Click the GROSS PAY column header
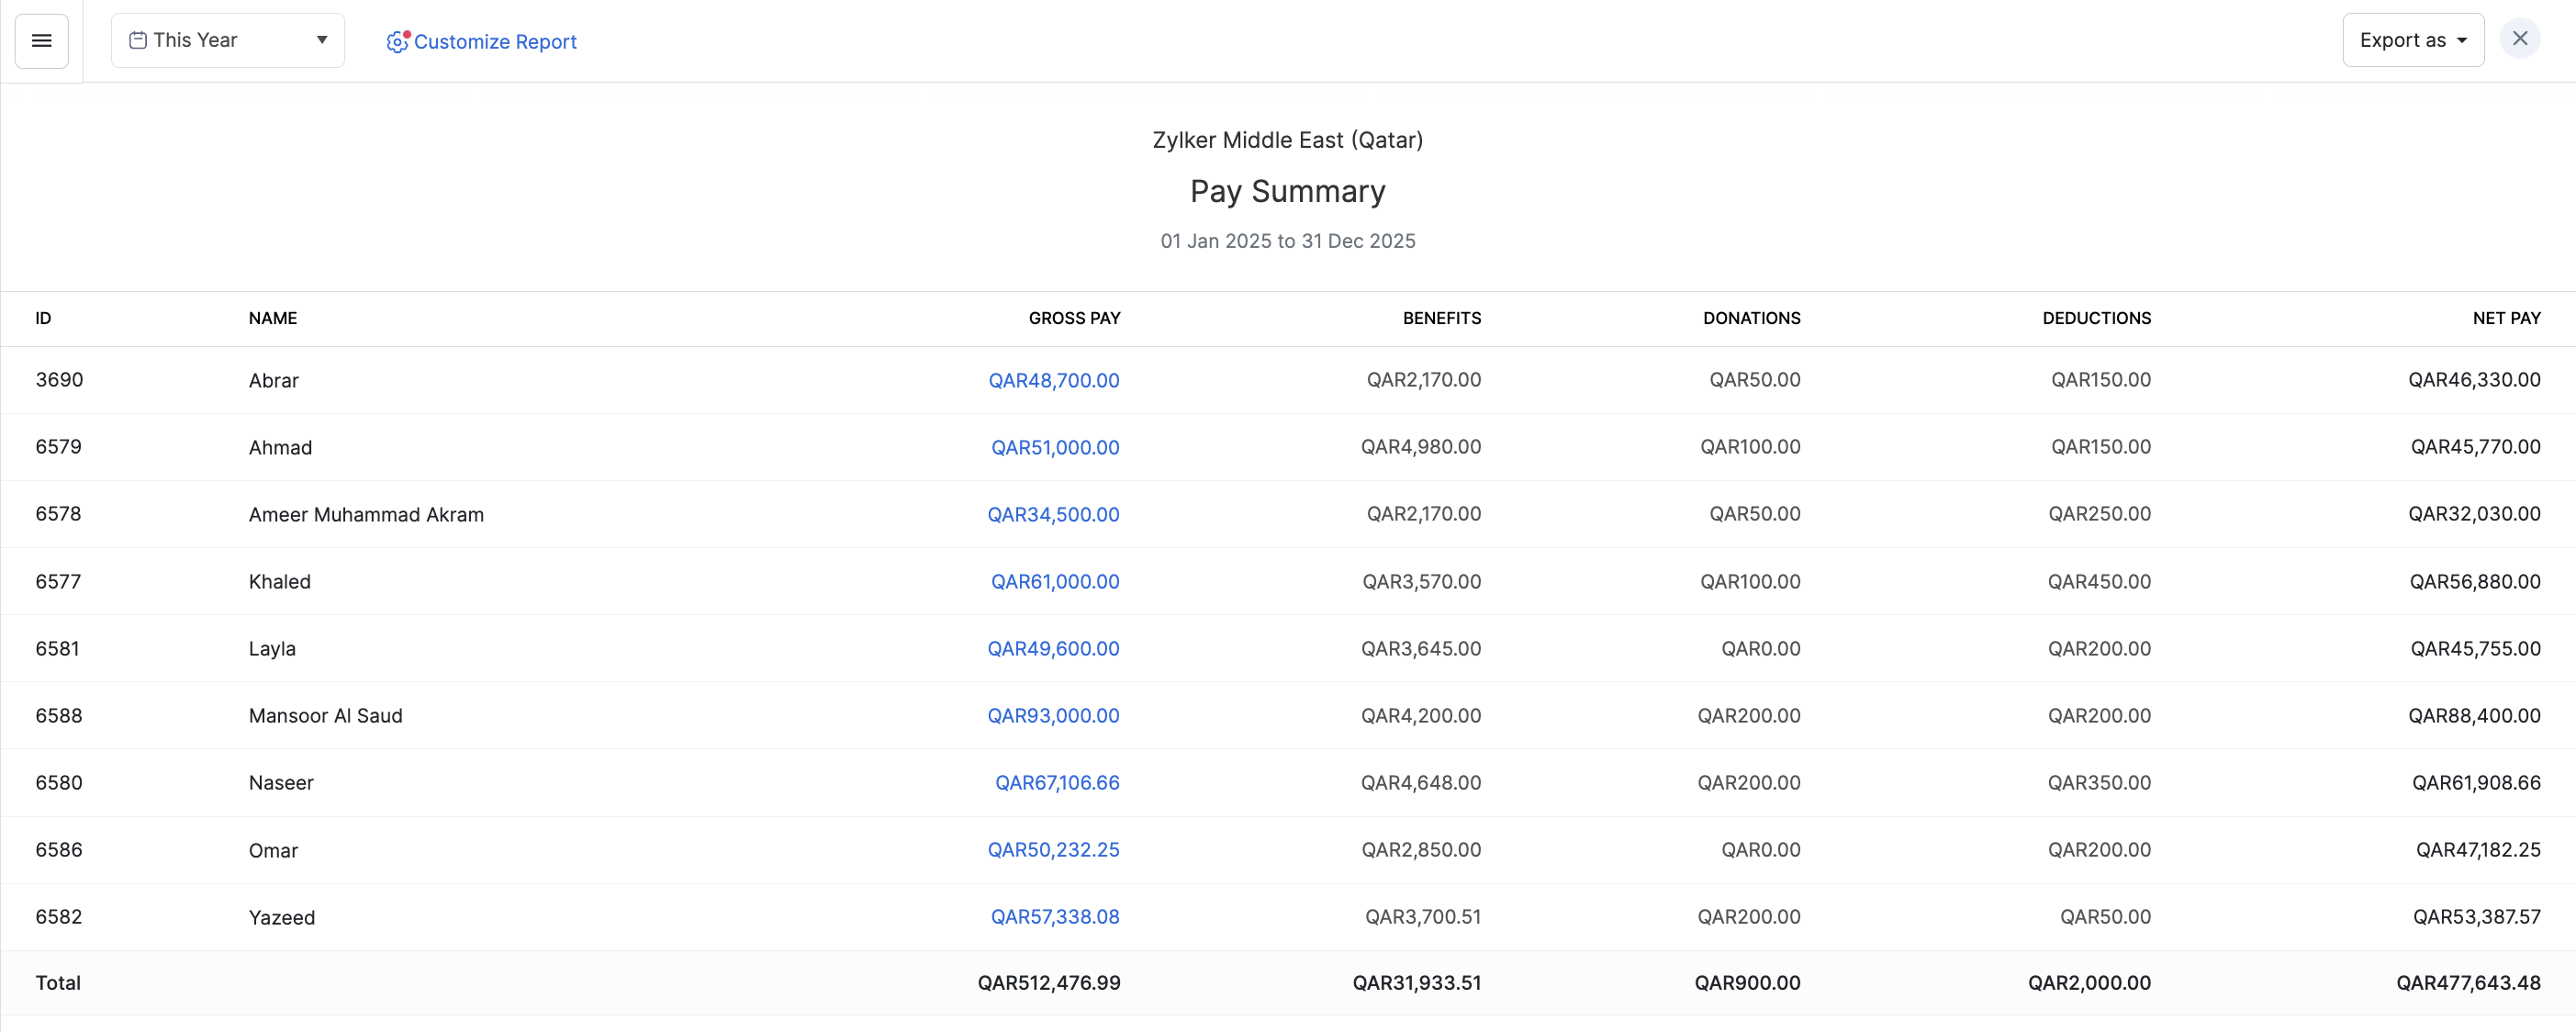Screen dimensions: 2576x1032 pyautogui.click(x=1074, y=318)
